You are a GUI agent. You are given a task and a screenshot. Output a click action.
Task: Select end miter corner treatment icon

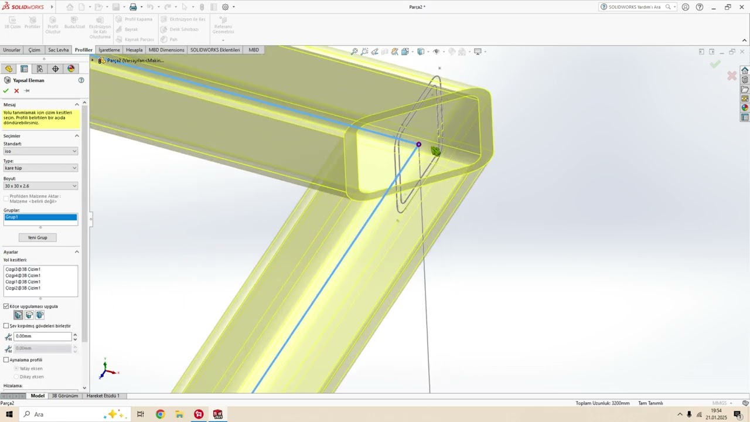pyautogui.click(x=18, y=315)
